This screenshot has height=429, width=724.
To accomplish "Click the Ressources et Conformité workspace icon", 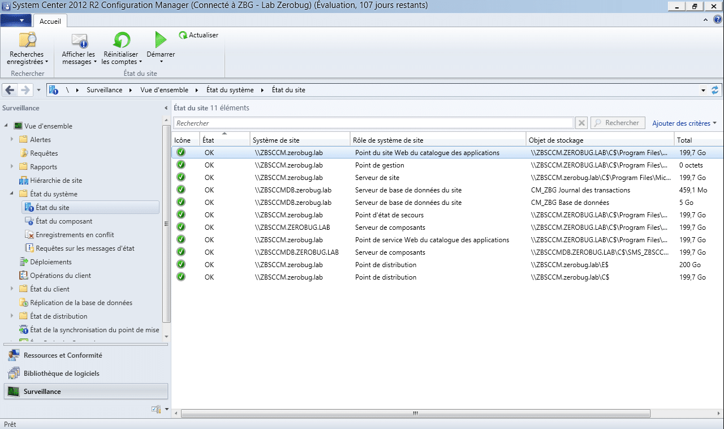I will pyautogui.click(x=14, y=355).
